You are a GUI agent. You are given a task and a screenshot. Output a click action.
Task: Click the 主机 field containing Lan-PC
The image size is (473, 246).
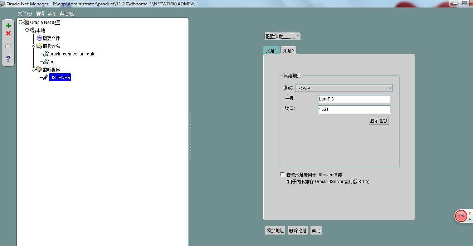coord(354,99)
